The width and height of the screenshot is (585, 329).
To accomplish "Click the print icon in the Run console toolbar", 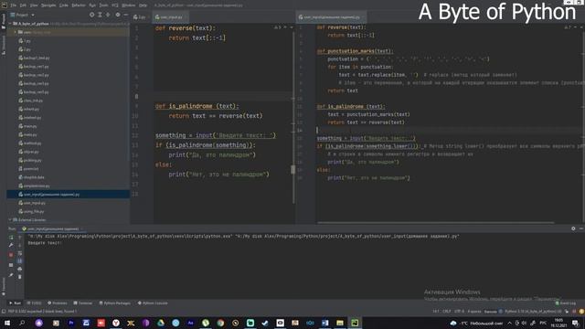I will click(x=20, y=269).
